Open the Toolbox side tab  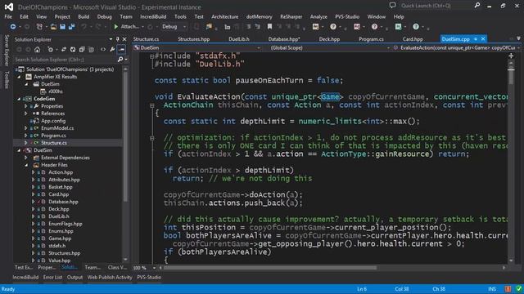coord(7,80)
